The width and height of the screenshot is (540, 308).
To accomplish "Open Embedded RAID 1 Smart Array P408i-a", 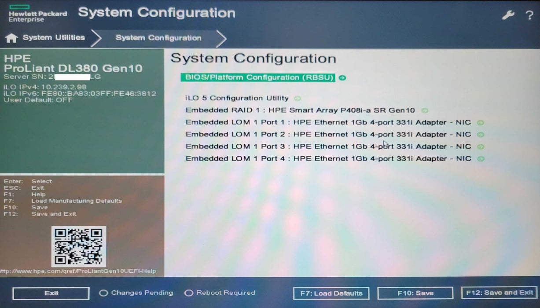I will (300, 111).
